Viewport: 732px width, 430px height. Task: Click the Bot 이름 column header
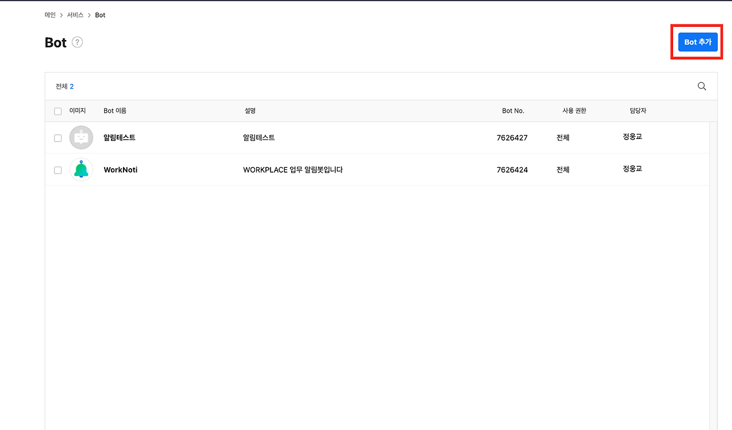[x=115, y=111]
